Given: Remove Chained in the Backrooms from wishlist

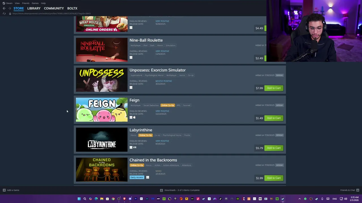Looking at the screenshot, I should [x=279, y=165].
